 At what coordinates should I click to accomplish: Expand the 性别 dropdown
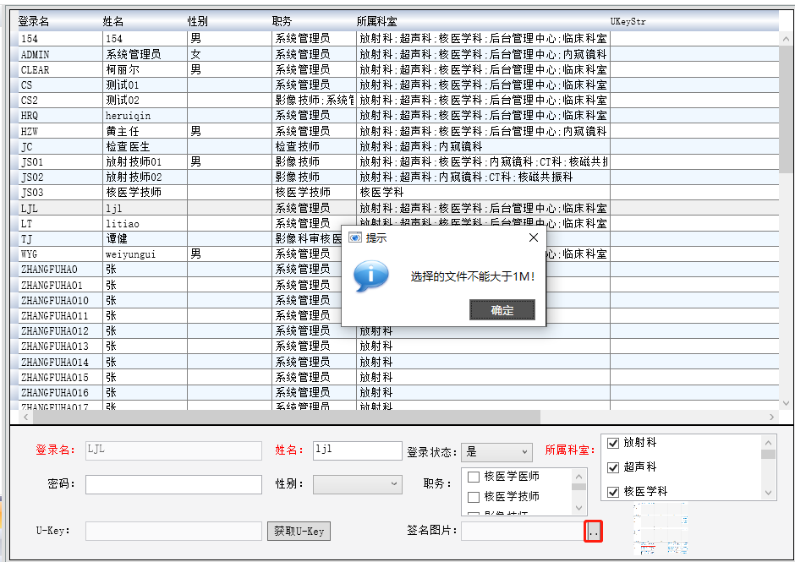coord(357,483)
